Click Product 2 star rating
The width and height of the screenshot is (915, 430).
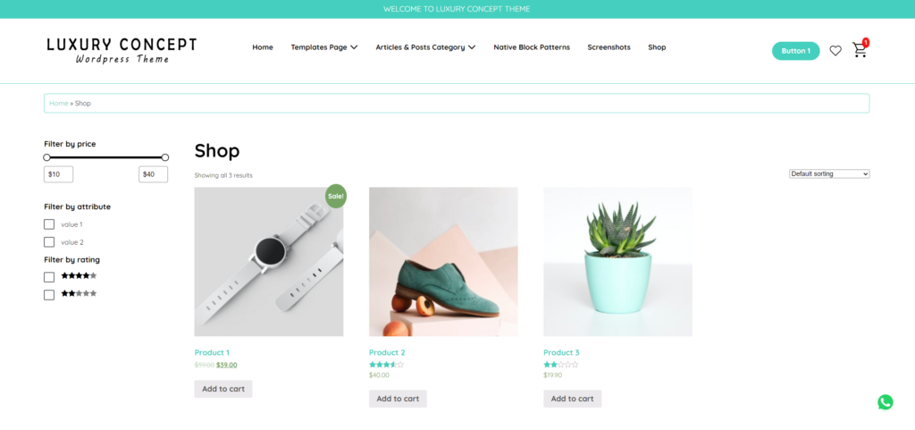coord(386,365)
